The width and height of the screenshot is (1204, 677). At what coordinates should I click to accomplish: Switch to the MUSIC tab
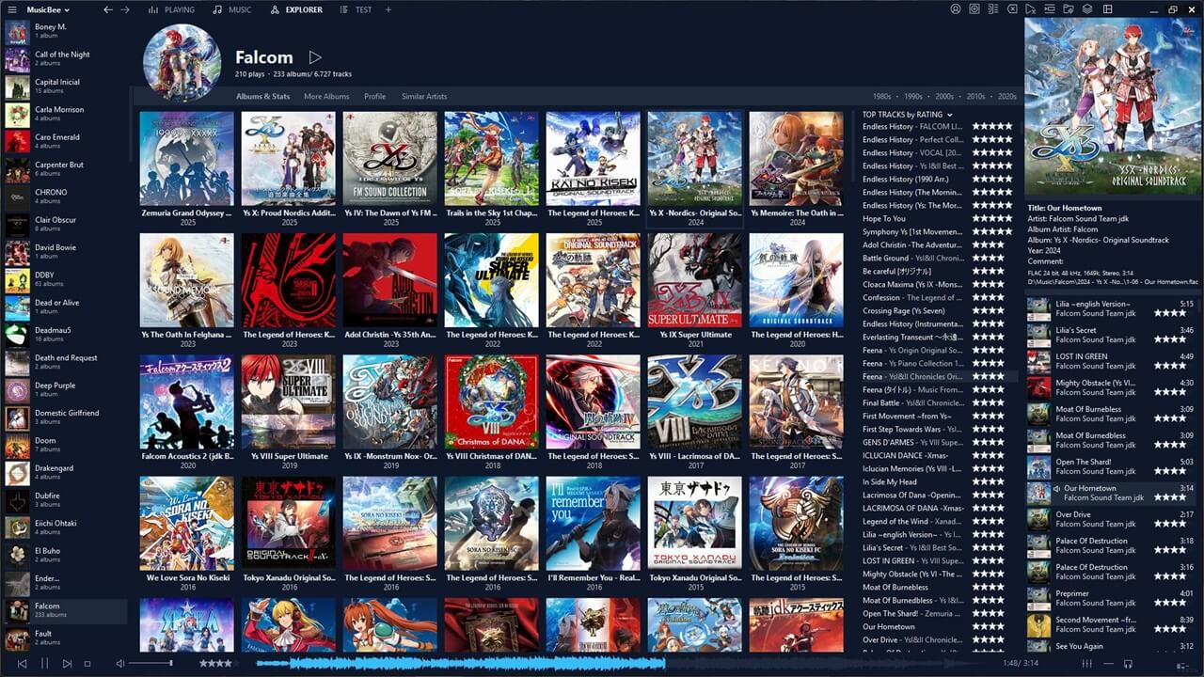click(231, 9)
